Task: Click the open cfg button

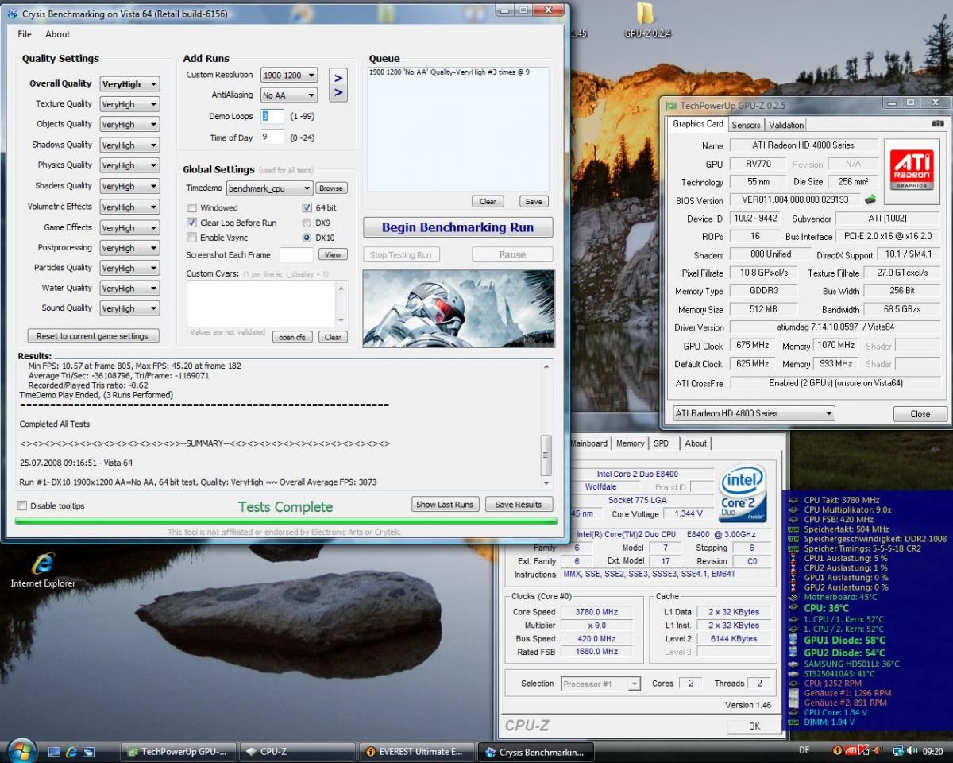Action: [292, 337]
